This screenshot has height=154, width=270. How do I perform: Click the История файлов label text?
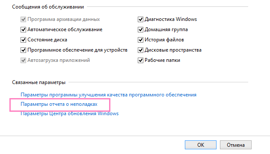pos(164,40)
